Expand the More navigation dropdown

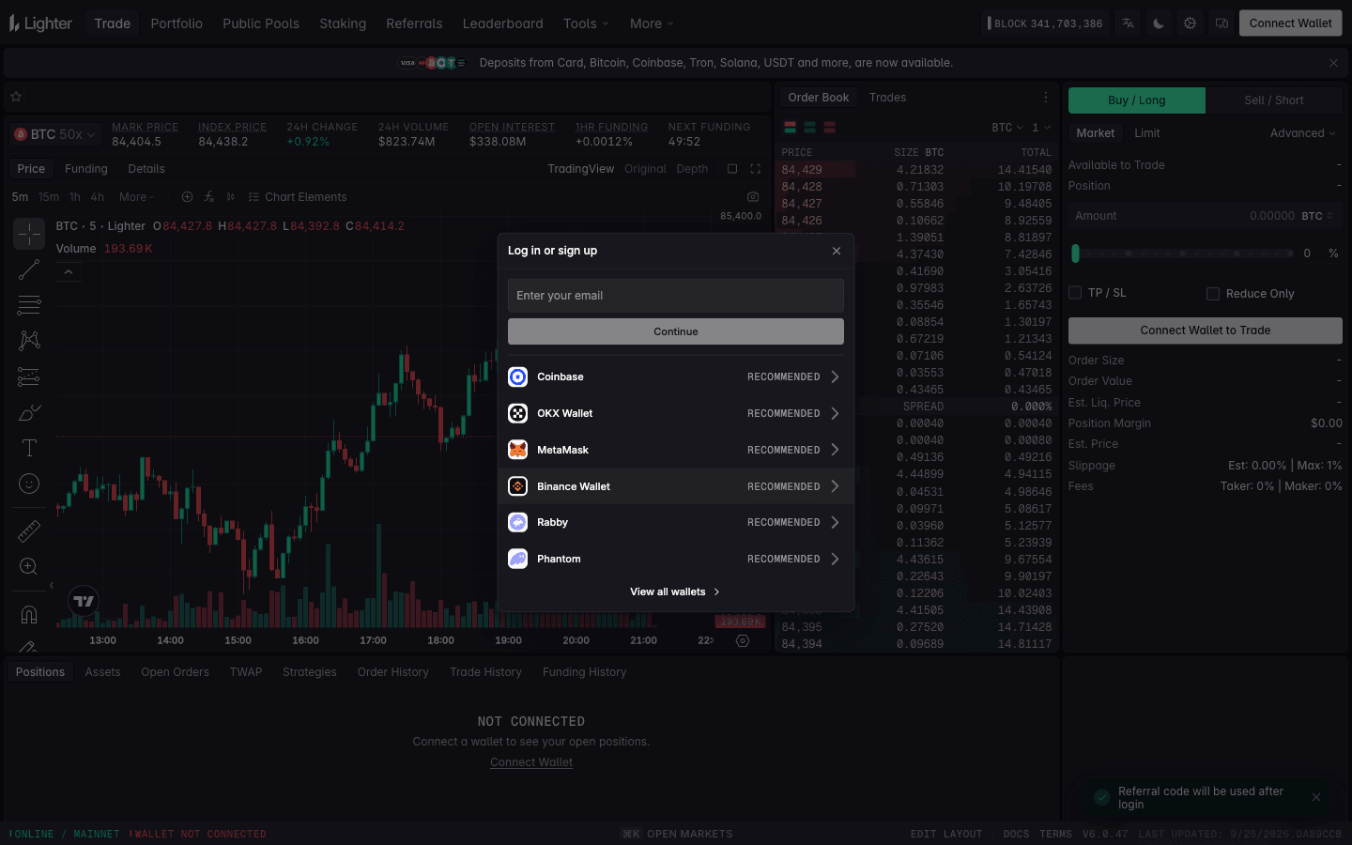(x=652, y=23)
